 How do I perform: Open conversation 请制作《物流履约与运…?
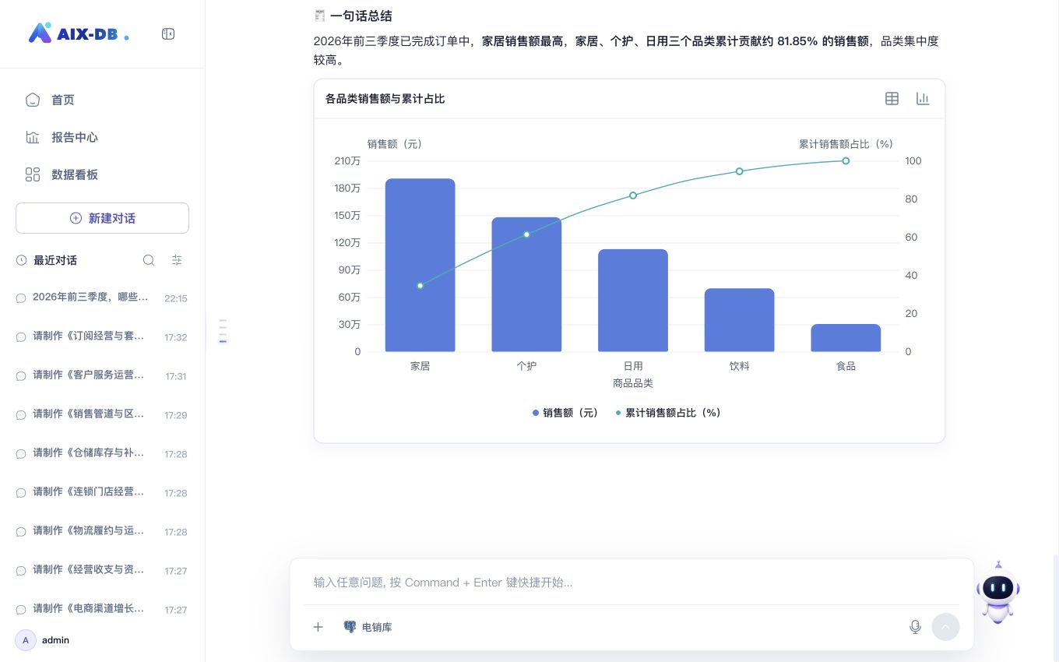(x=102, y=531)
